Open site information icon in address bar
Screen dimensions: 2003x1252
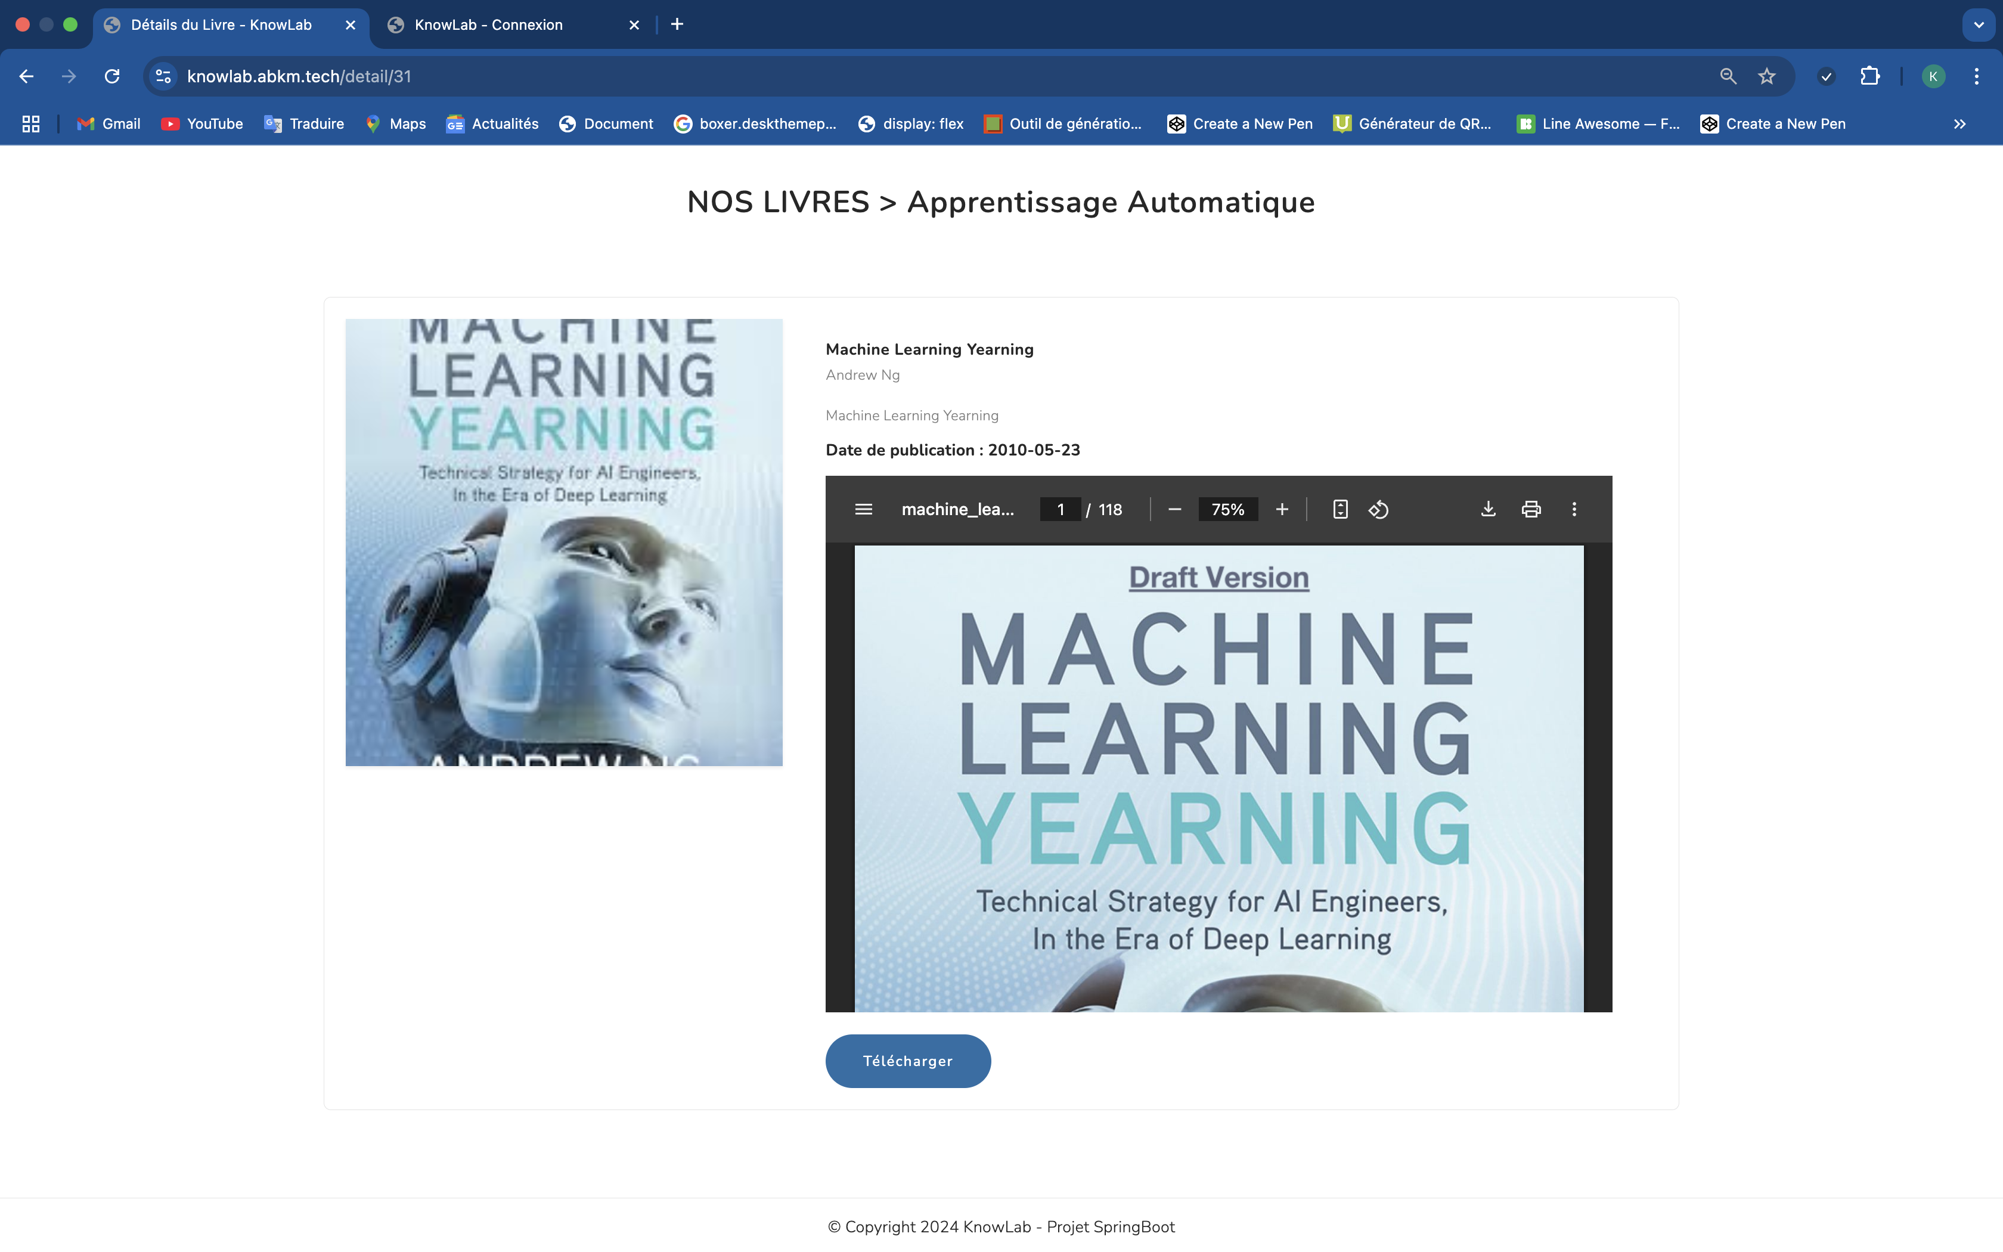point(163,76)
